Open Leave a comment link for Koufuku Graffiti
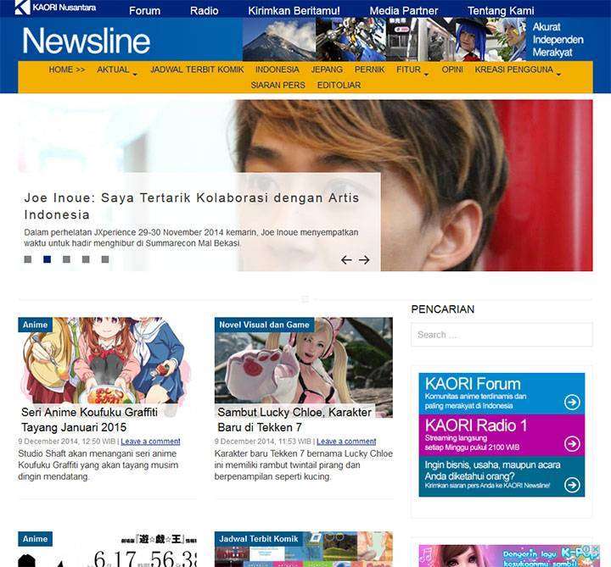The height and width of the screenshot is (567, 611). [150, 442]
